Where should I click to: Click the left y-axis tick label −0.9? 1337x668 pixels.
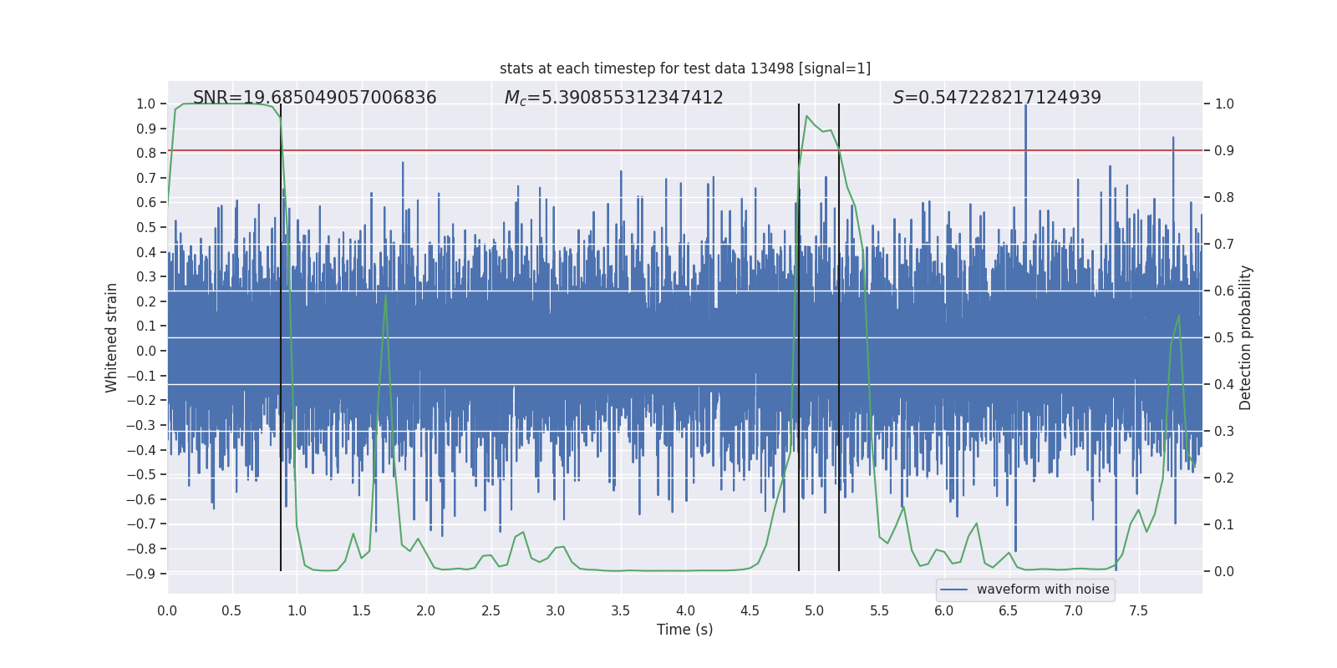point(140,574)
